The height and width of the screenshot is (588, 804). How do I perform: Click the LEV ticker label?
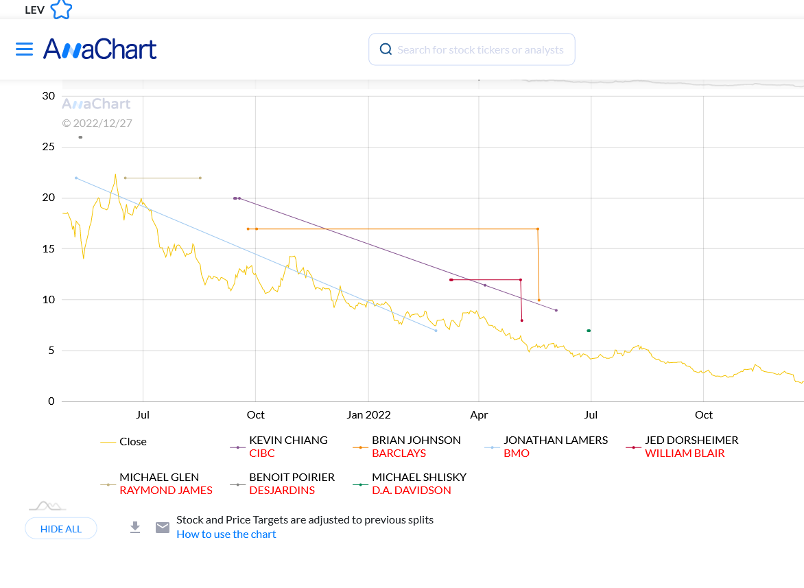point(34,10)
